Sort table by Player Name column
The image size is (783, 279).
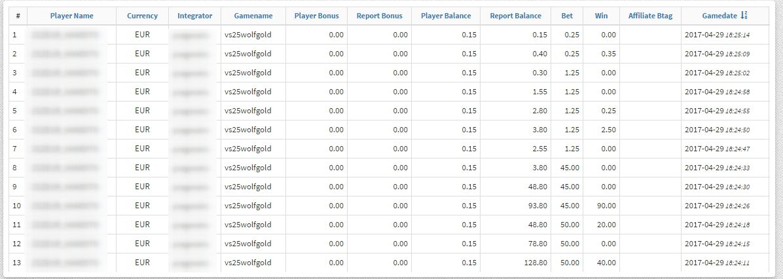coord(71,16)
